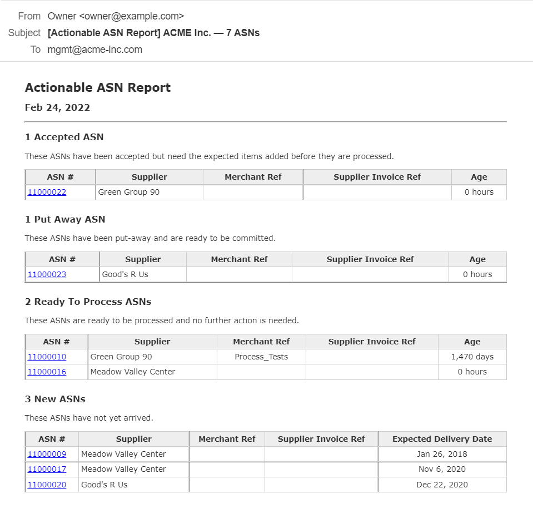Screen dimensions: 533x513
Task: Select the Nov 6, 2020 delivery date cell
Action: (442, 469)
